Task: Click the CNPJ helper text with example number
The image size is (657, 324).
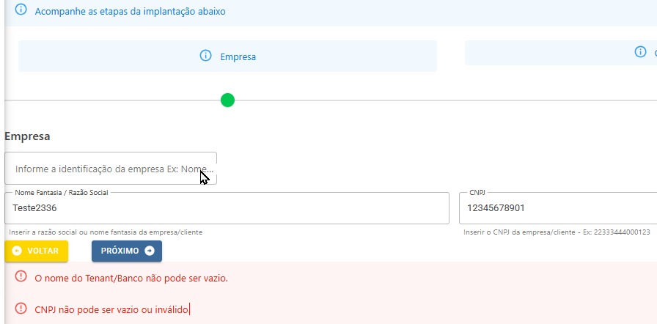Action: [x=557, y=232]
